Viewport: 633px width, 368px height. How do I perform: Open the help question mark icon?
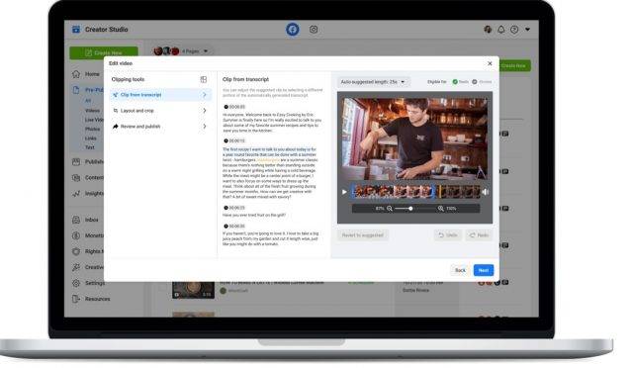coord(514,30)
